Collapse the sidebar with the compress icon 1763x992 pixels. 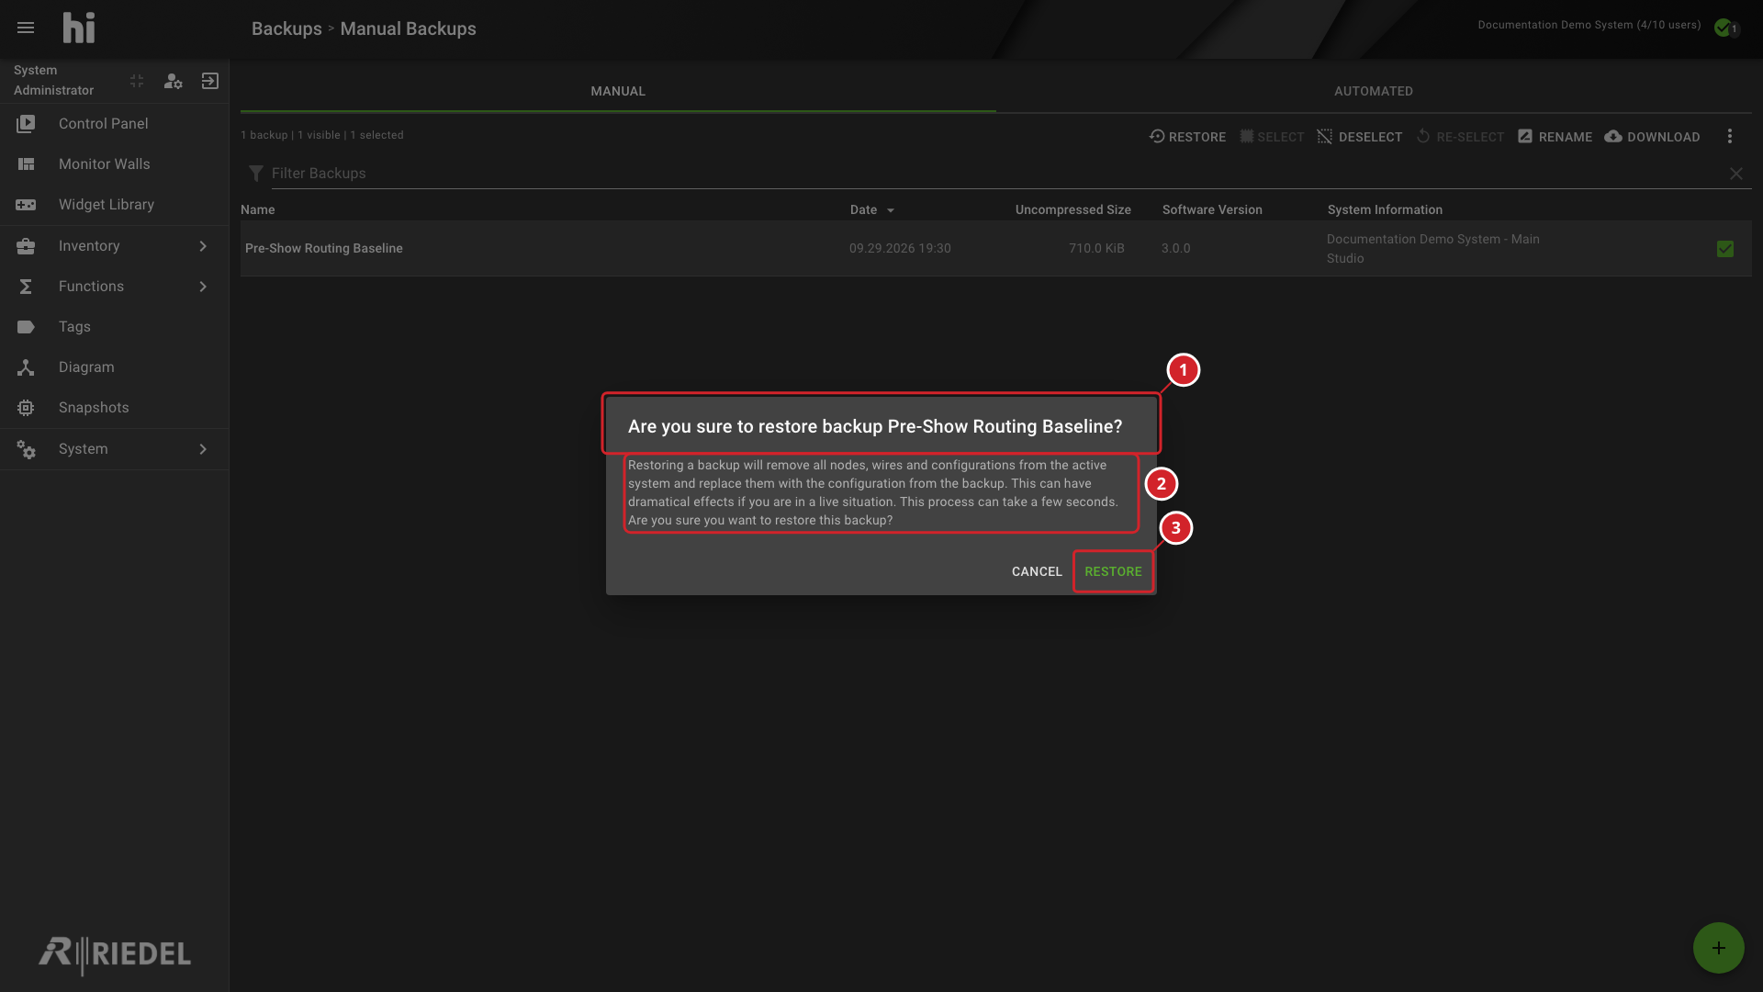pyautogui.click(x=137, y=81)
